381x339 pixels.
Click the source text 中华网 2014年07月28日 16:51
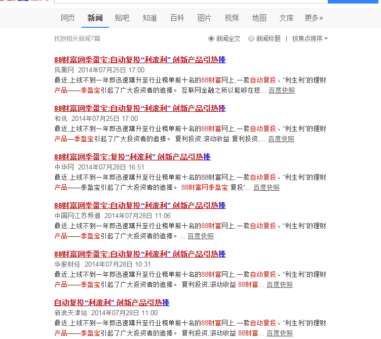pyautogui.click(x=99, y=167)
